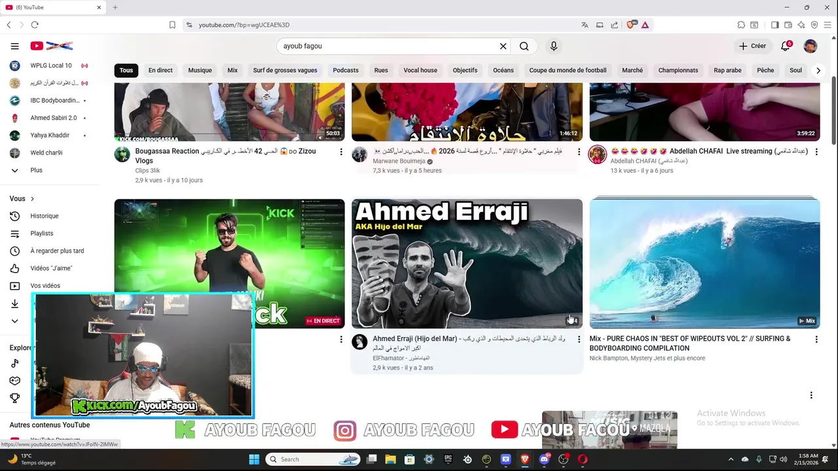
Task: Clear the search box text
Action: click(503, 46)
